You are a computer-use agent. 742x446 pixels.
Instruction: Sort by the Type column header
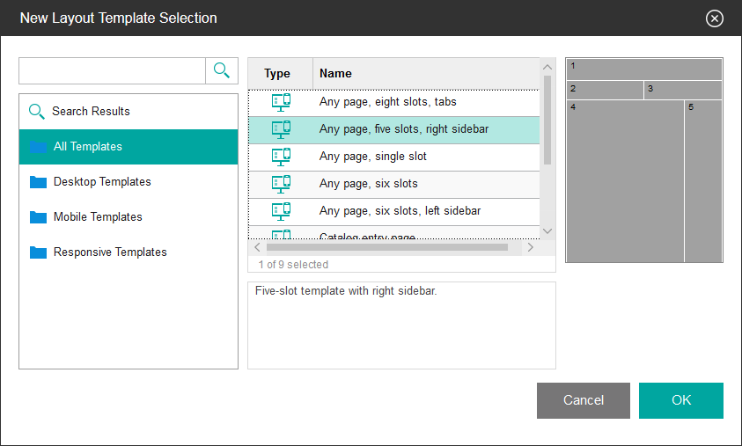[x=277, y=74]
